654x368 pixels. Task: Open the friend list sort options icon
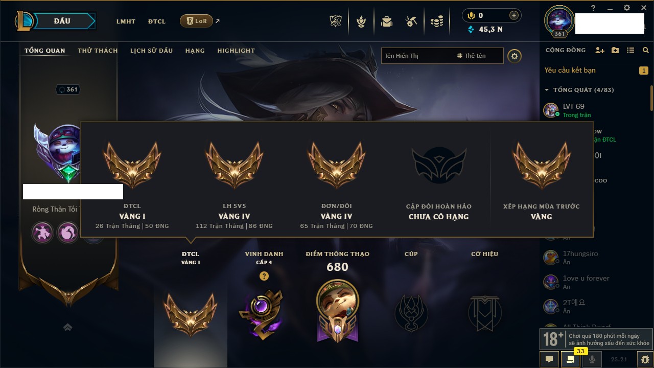[630, 50]
